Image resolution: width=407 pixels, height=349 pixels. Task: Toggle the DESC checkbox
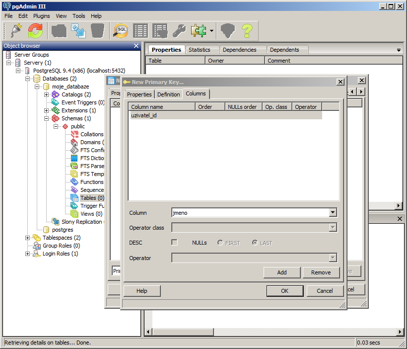tap(174, 243)
